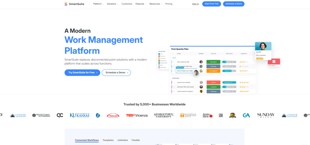Screen dimensions: 310x145
Task: Click the Single Select field type icon
Action: tap(159, 61)
